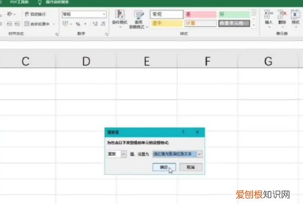Expand the 合并后居中 dropdown arrow
The image size is (303, 204).
point(54,24)
